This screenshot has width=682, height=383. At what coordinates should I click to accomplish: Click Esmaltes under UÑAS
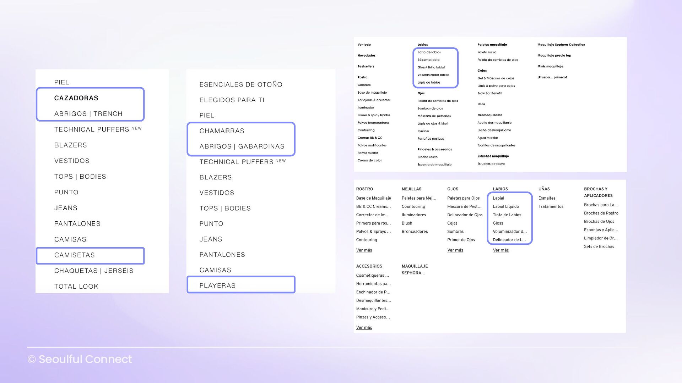(x=547, y=198)
